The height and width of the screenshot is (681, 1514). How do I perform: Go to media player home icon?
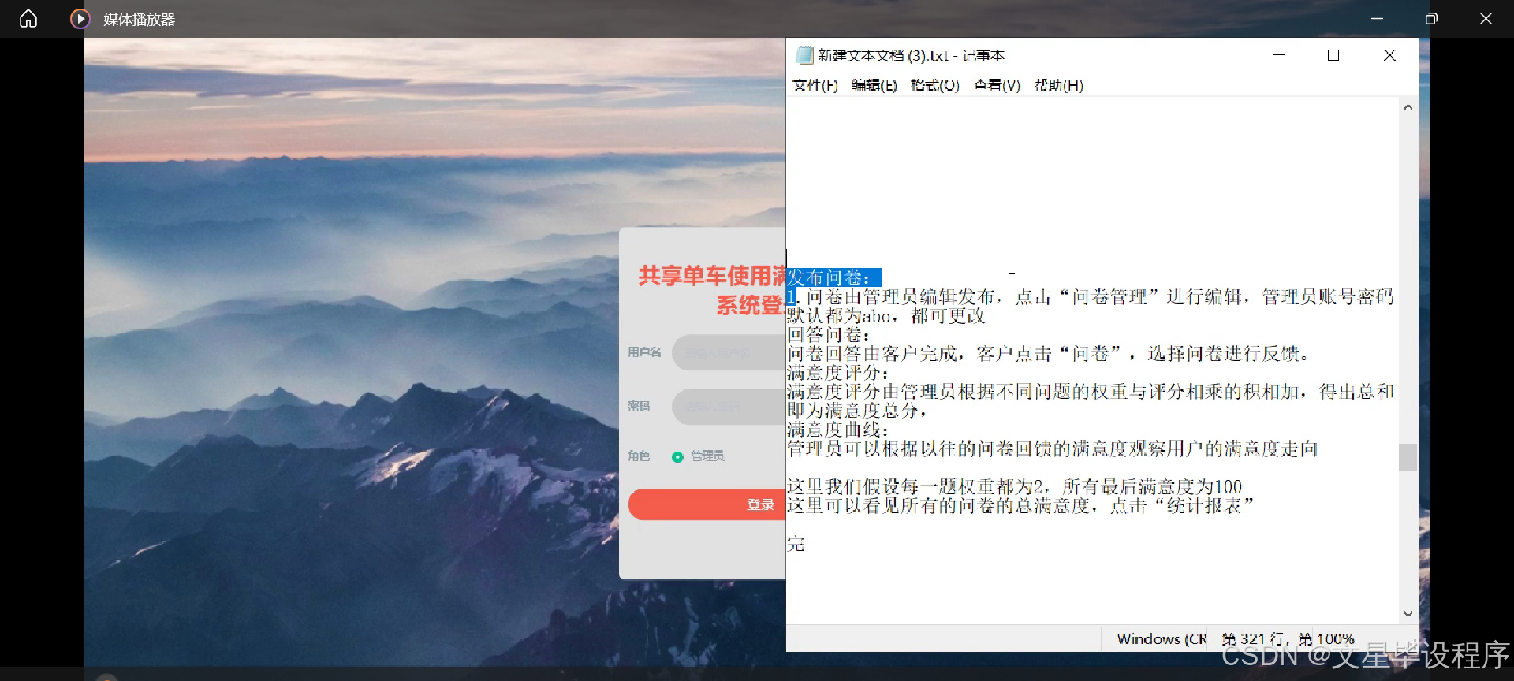(x=28, y=19)
